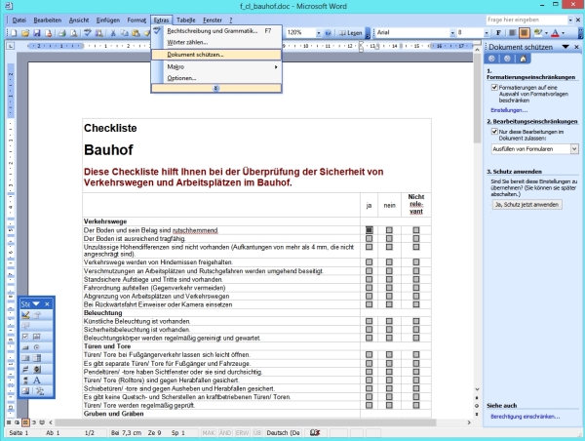Check the 'ja' box for first Verkehrswege row

(370, 230)
